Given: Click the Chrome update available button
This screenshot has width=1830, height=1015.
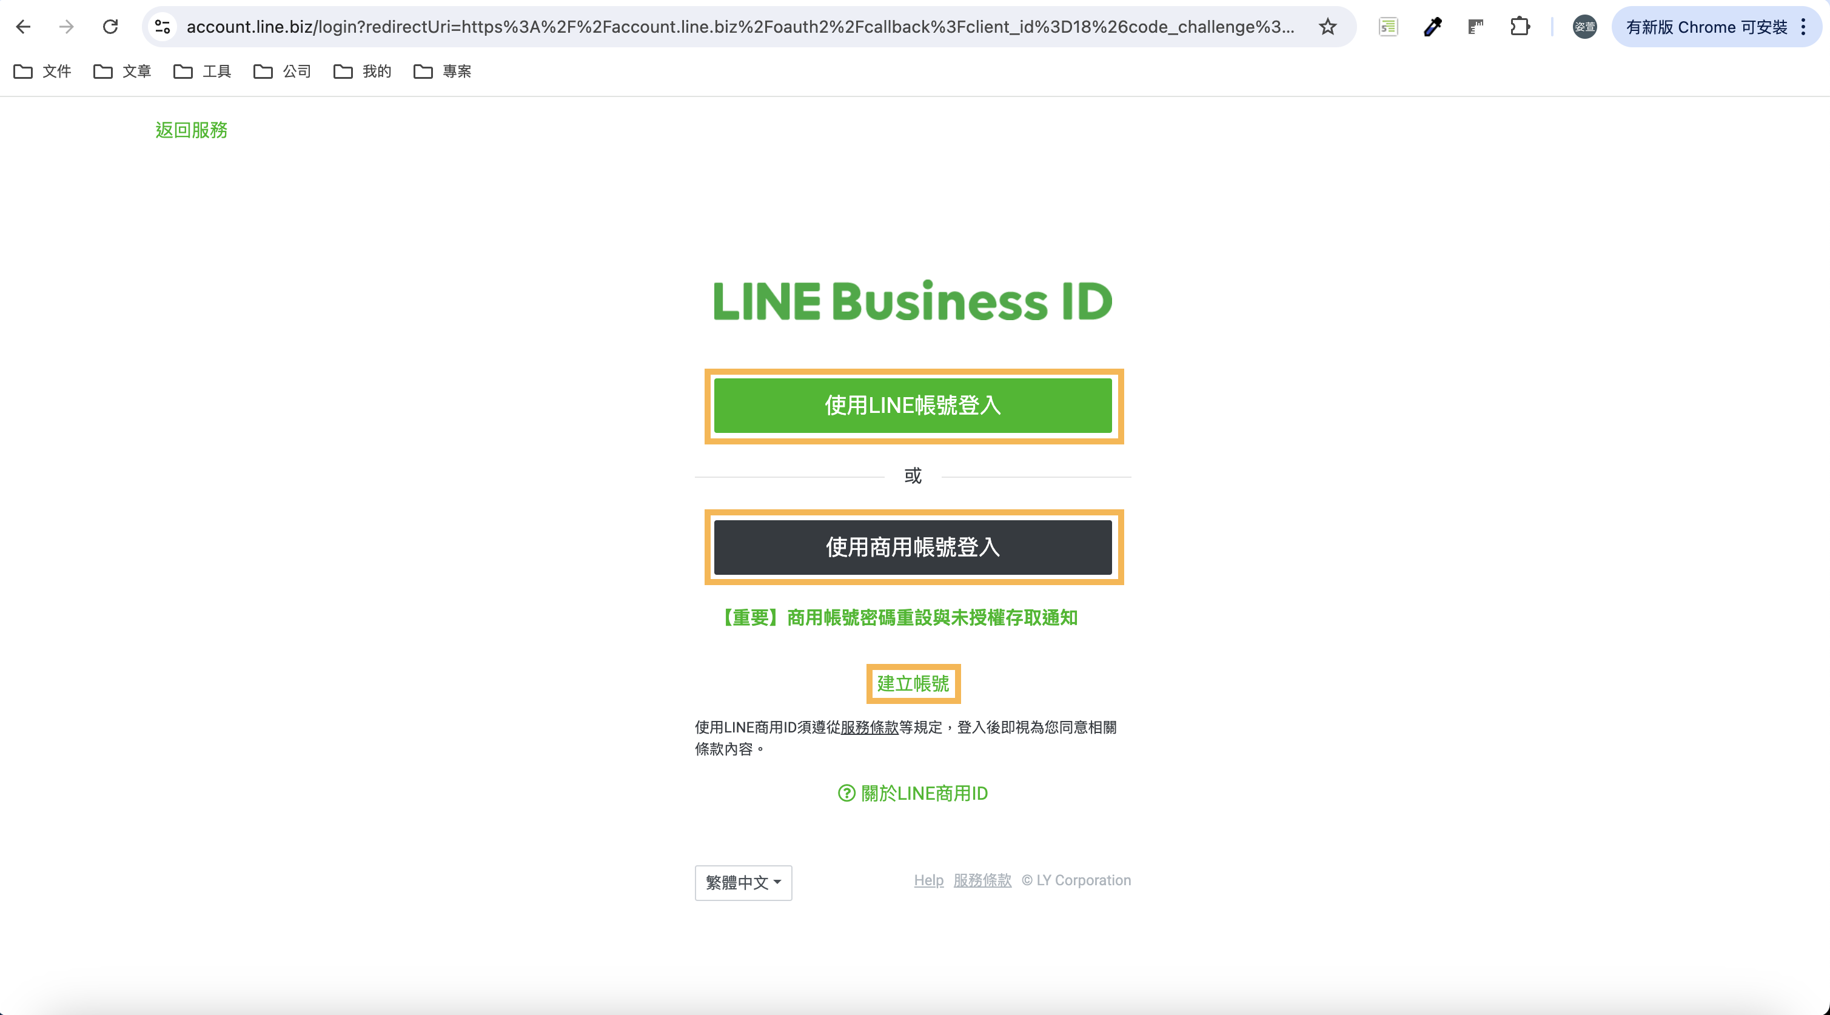Looking at the screenshot, I should click(1706, 27).
